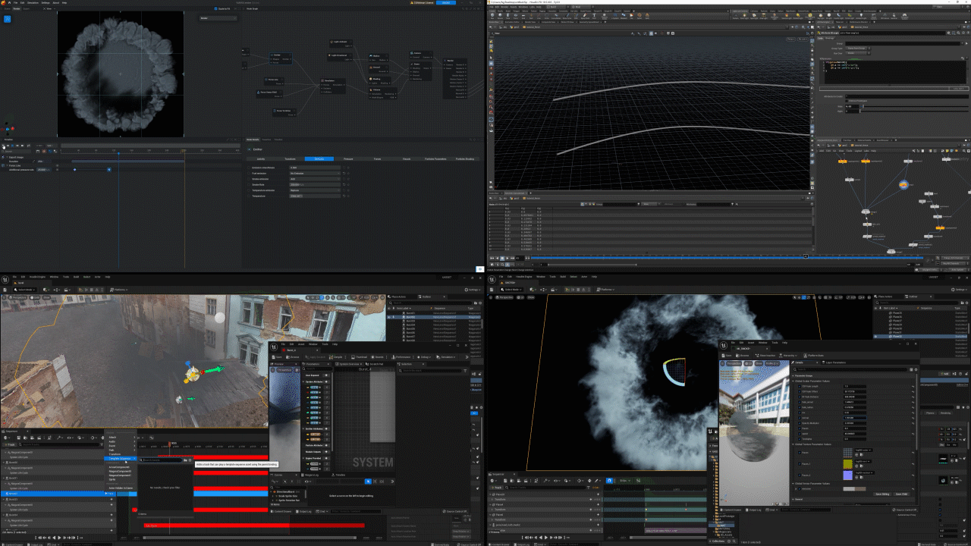Choose Template Sequence in the Sequencer context menu

(x=121, y=459)
